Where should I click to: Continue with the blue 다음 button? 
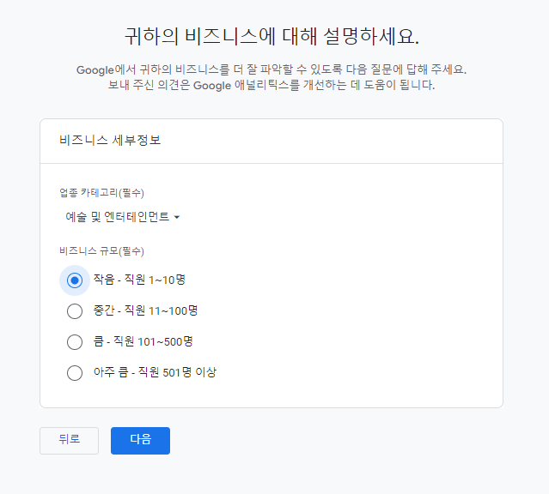[140, 441]
